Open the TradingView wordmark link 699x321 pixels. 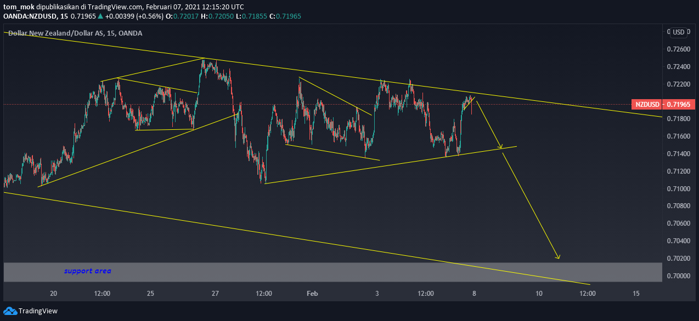pos(38,311)
